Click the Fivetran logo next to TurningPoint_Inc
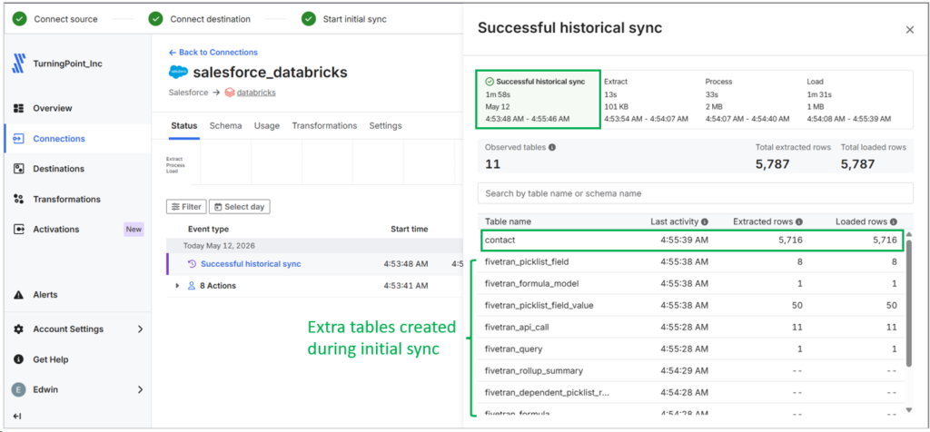930x432 pixels. tap(18, 64)
